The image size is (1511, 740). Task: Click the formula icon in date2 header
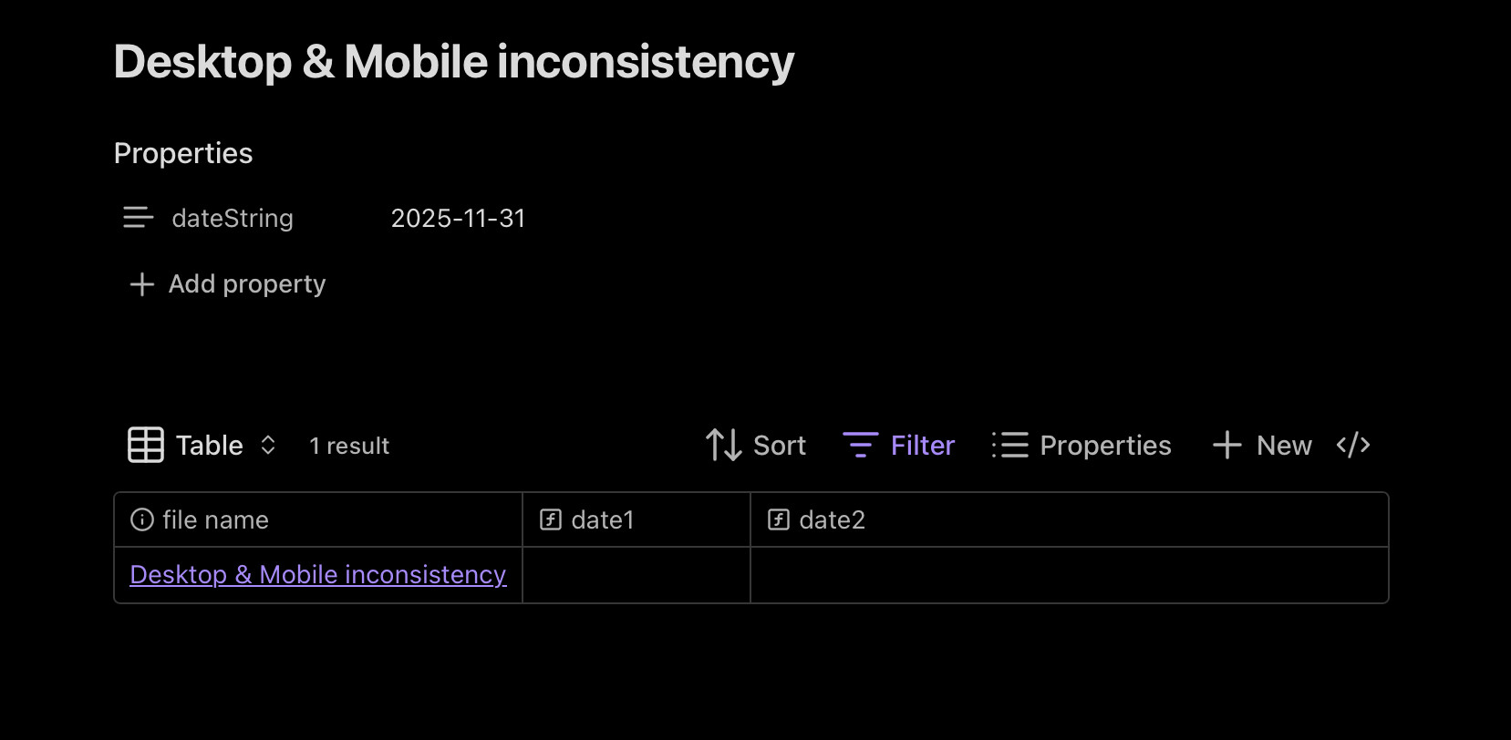pos(779,519)
